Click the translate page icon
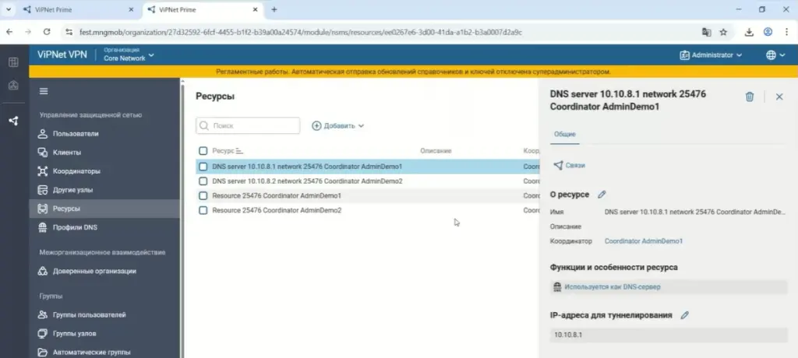 [x=706, y=32]
